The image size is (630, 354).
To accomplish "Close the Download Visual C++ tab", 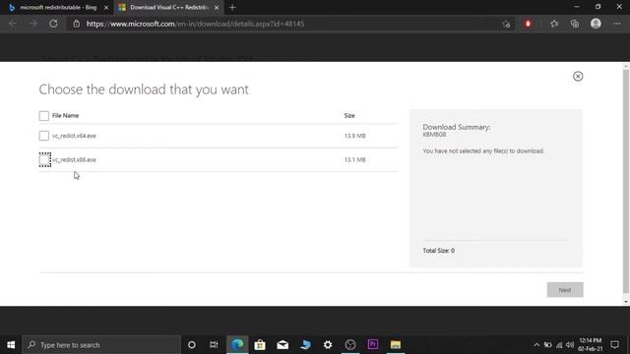I will 217,8.
